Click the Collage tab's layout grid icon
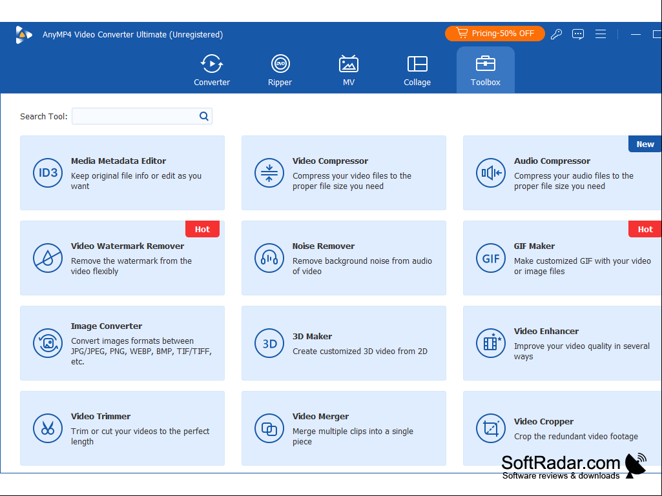Viewport: 662px width, 496px height. coord(417,64)
